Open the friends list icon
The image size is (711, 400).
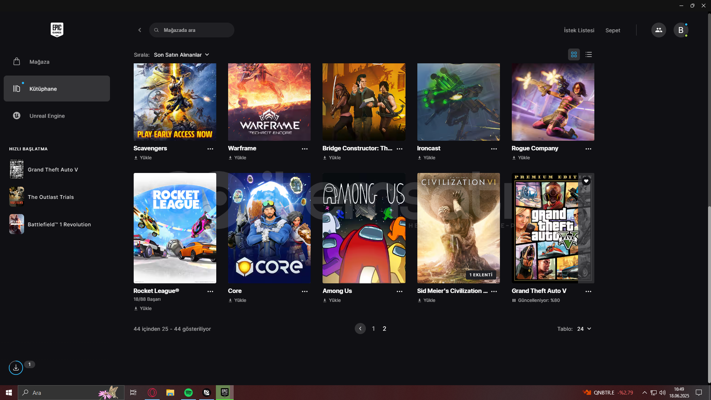point(658,30)
